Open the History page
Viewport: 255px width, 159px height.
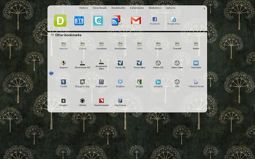(83, 8)
